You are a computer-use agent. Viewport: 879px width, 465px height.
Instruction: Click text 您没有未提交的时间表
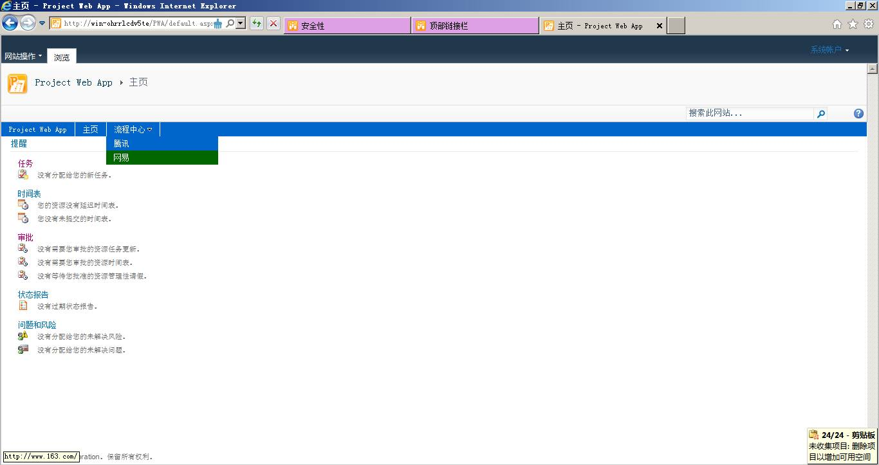tap(74, 219)
